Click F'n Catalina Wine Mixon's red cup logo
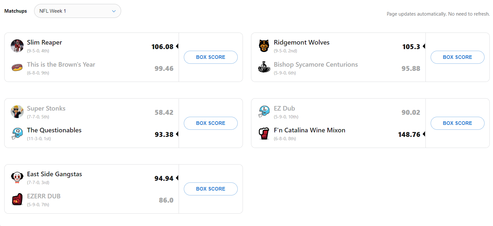Screen dimensions: 493x226 (x=264, y=134)
